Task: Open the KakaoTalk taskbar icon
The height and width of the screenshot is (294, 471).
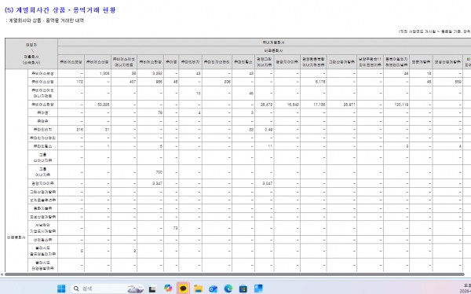Action: pos(183,288)
